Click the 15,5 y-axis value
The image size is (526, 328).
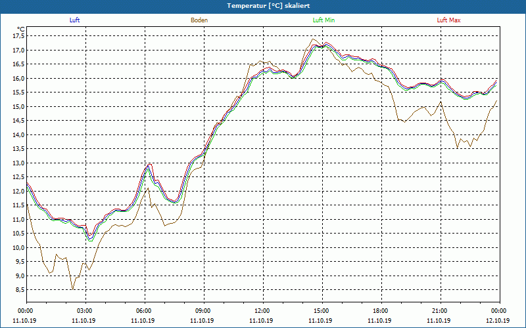[x=19, y=92]
